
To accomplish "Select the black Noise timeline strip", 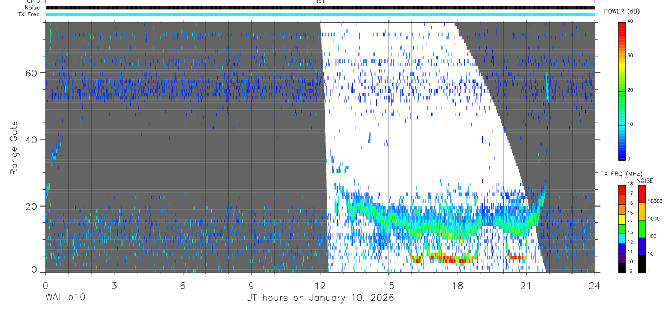I will (320, 8).
